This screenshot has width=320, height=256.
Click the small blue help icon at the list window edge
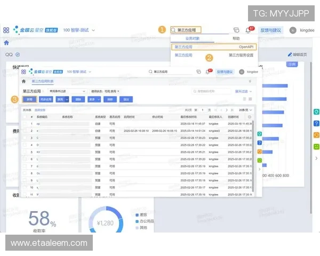tap(259, 143)
